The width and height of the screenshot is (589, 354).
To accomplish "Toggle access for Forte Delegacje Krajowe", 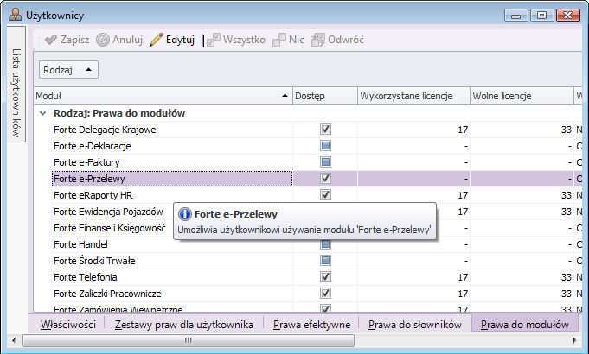I will point(325,130).
